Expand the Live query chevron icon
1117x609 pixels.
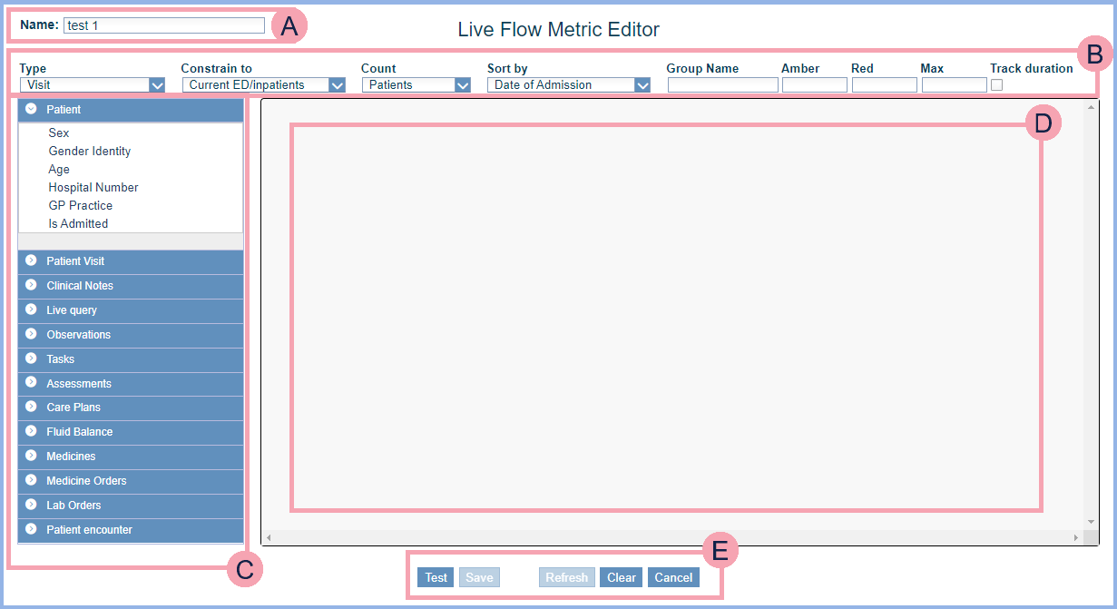[31, 309]
